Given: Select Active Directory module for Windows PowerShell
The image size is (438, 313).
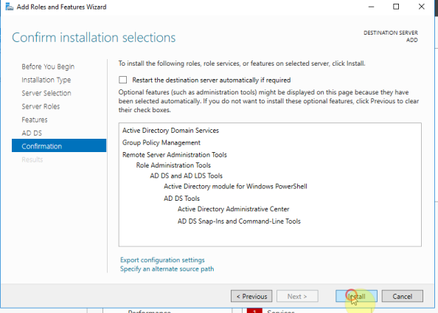Looking at the screenshot, I should point(235,186).
